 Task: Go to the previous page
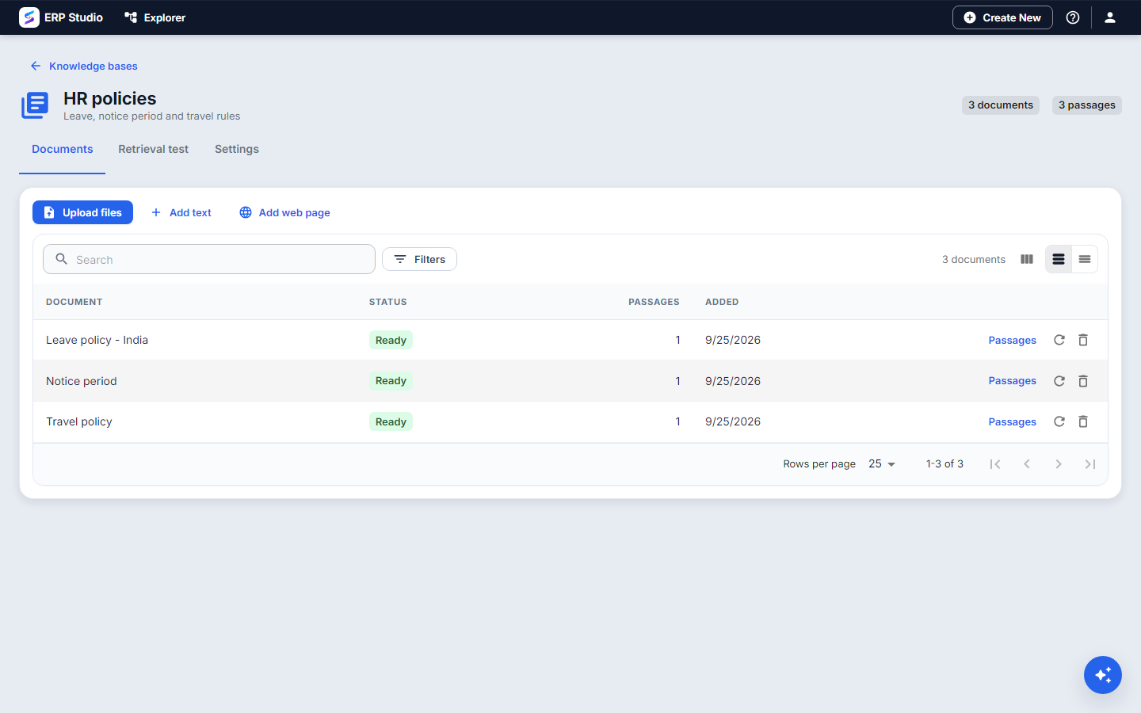[x=1027, y=464]
